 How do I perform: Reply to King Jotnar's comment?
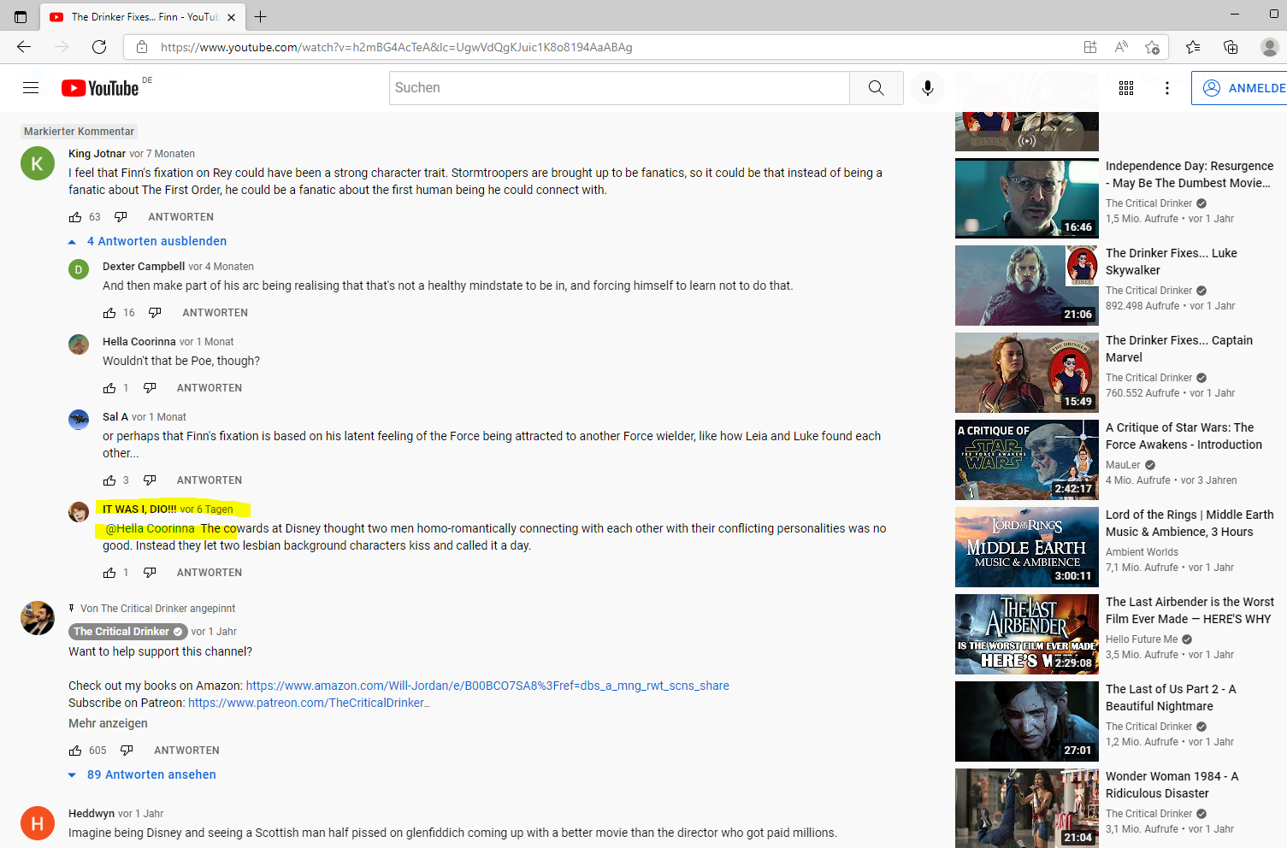[x=181, y=217]
